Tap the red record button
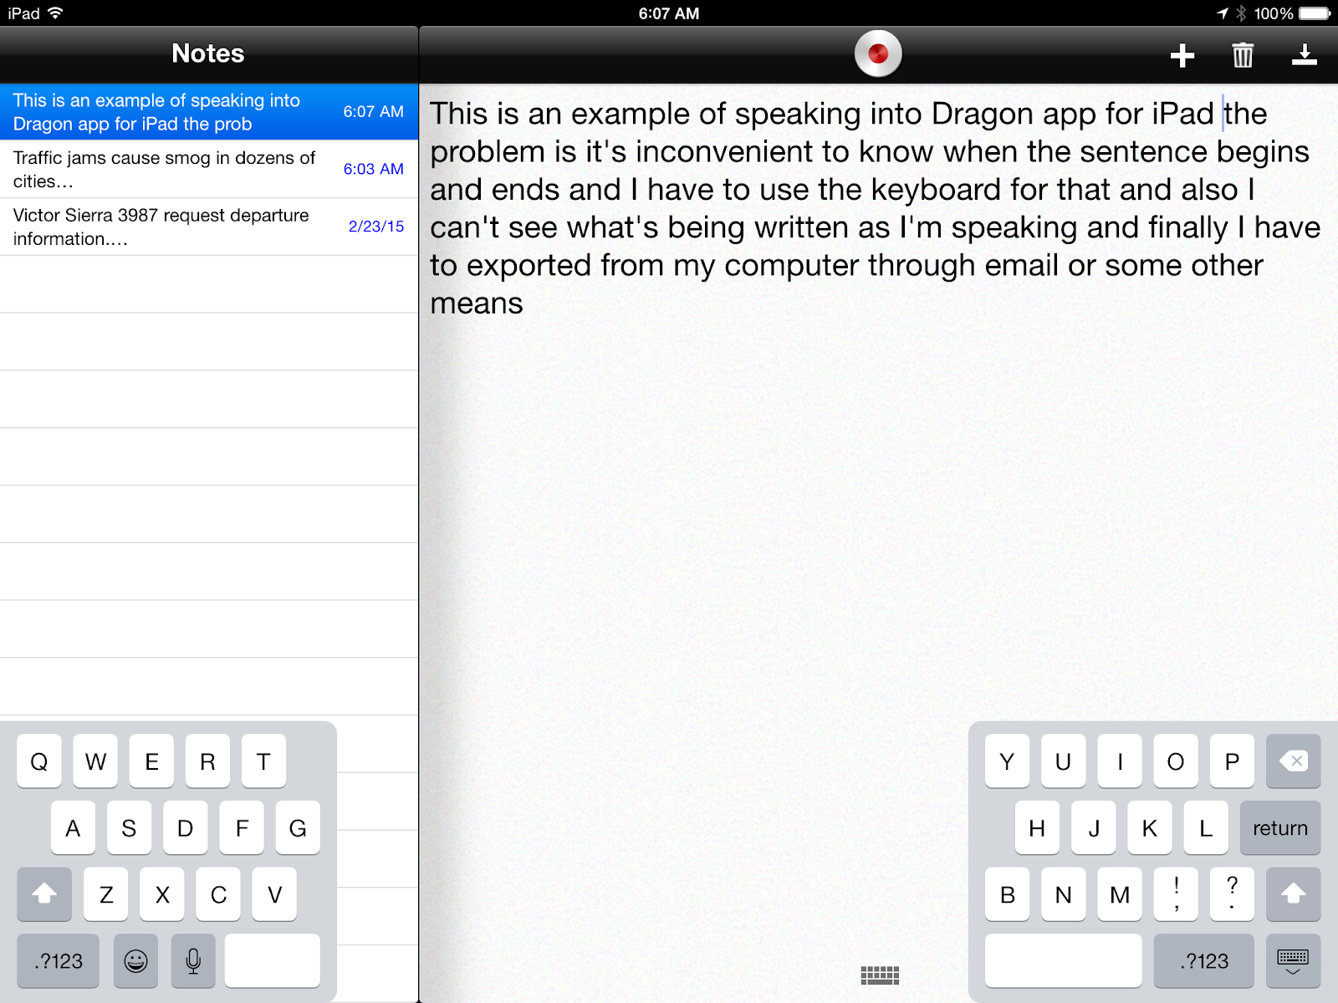The width and height of the screenshot is (1338, 1003). (x=878, y=53)
